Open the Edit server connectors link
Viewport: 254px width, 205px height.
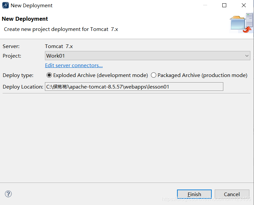pos(74,65)
